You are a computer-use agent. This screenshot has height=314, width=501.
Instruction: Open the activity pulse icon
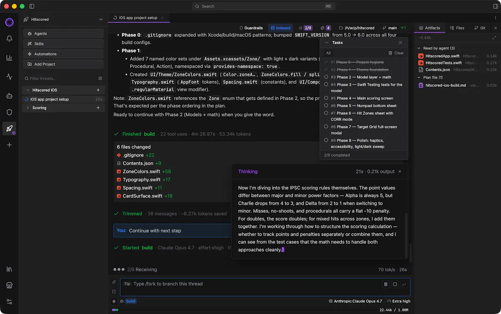(9, 77)
